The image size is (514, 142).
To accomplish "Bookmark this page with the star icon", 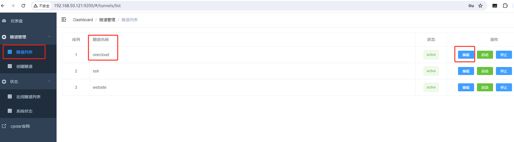I will (x=480, y=6).
